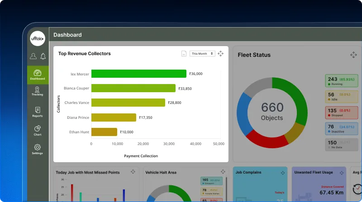This screenshot has height=202, width=362.
Task: Click the Ethan Hunt revenue bar
Action: pos(104,132)
